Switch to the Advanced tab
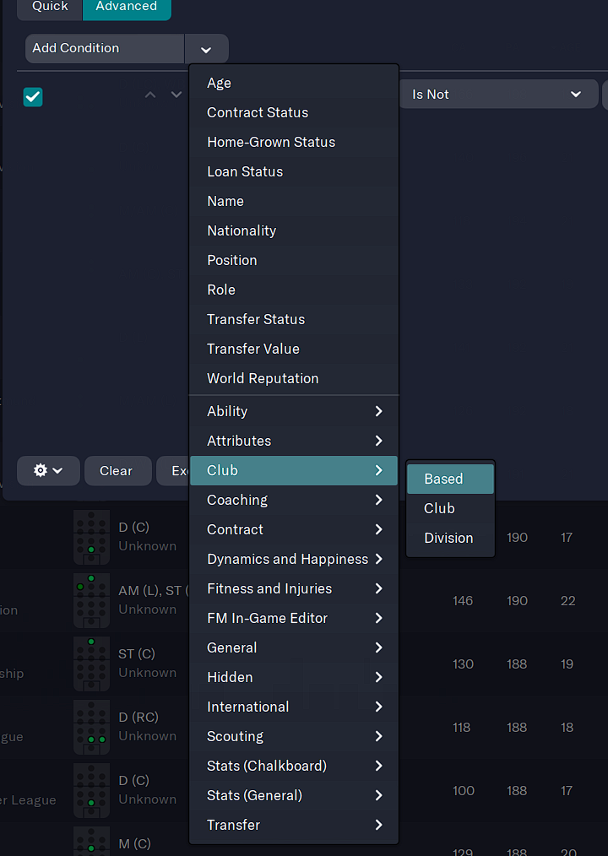This screenshot has height=856, width=608. [x=127, y=7]
